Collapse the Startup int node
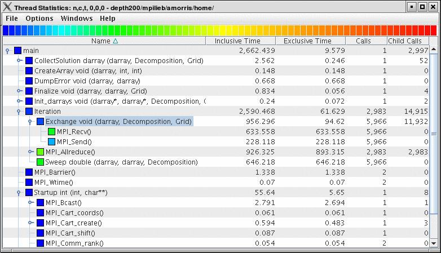 (19, 193)
